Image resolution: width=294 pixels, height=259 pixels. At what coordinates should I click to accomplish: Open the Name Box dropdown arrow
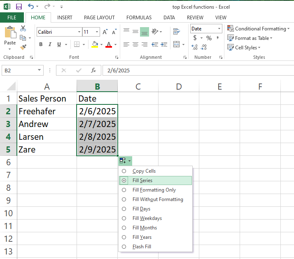tap(39, 70)
